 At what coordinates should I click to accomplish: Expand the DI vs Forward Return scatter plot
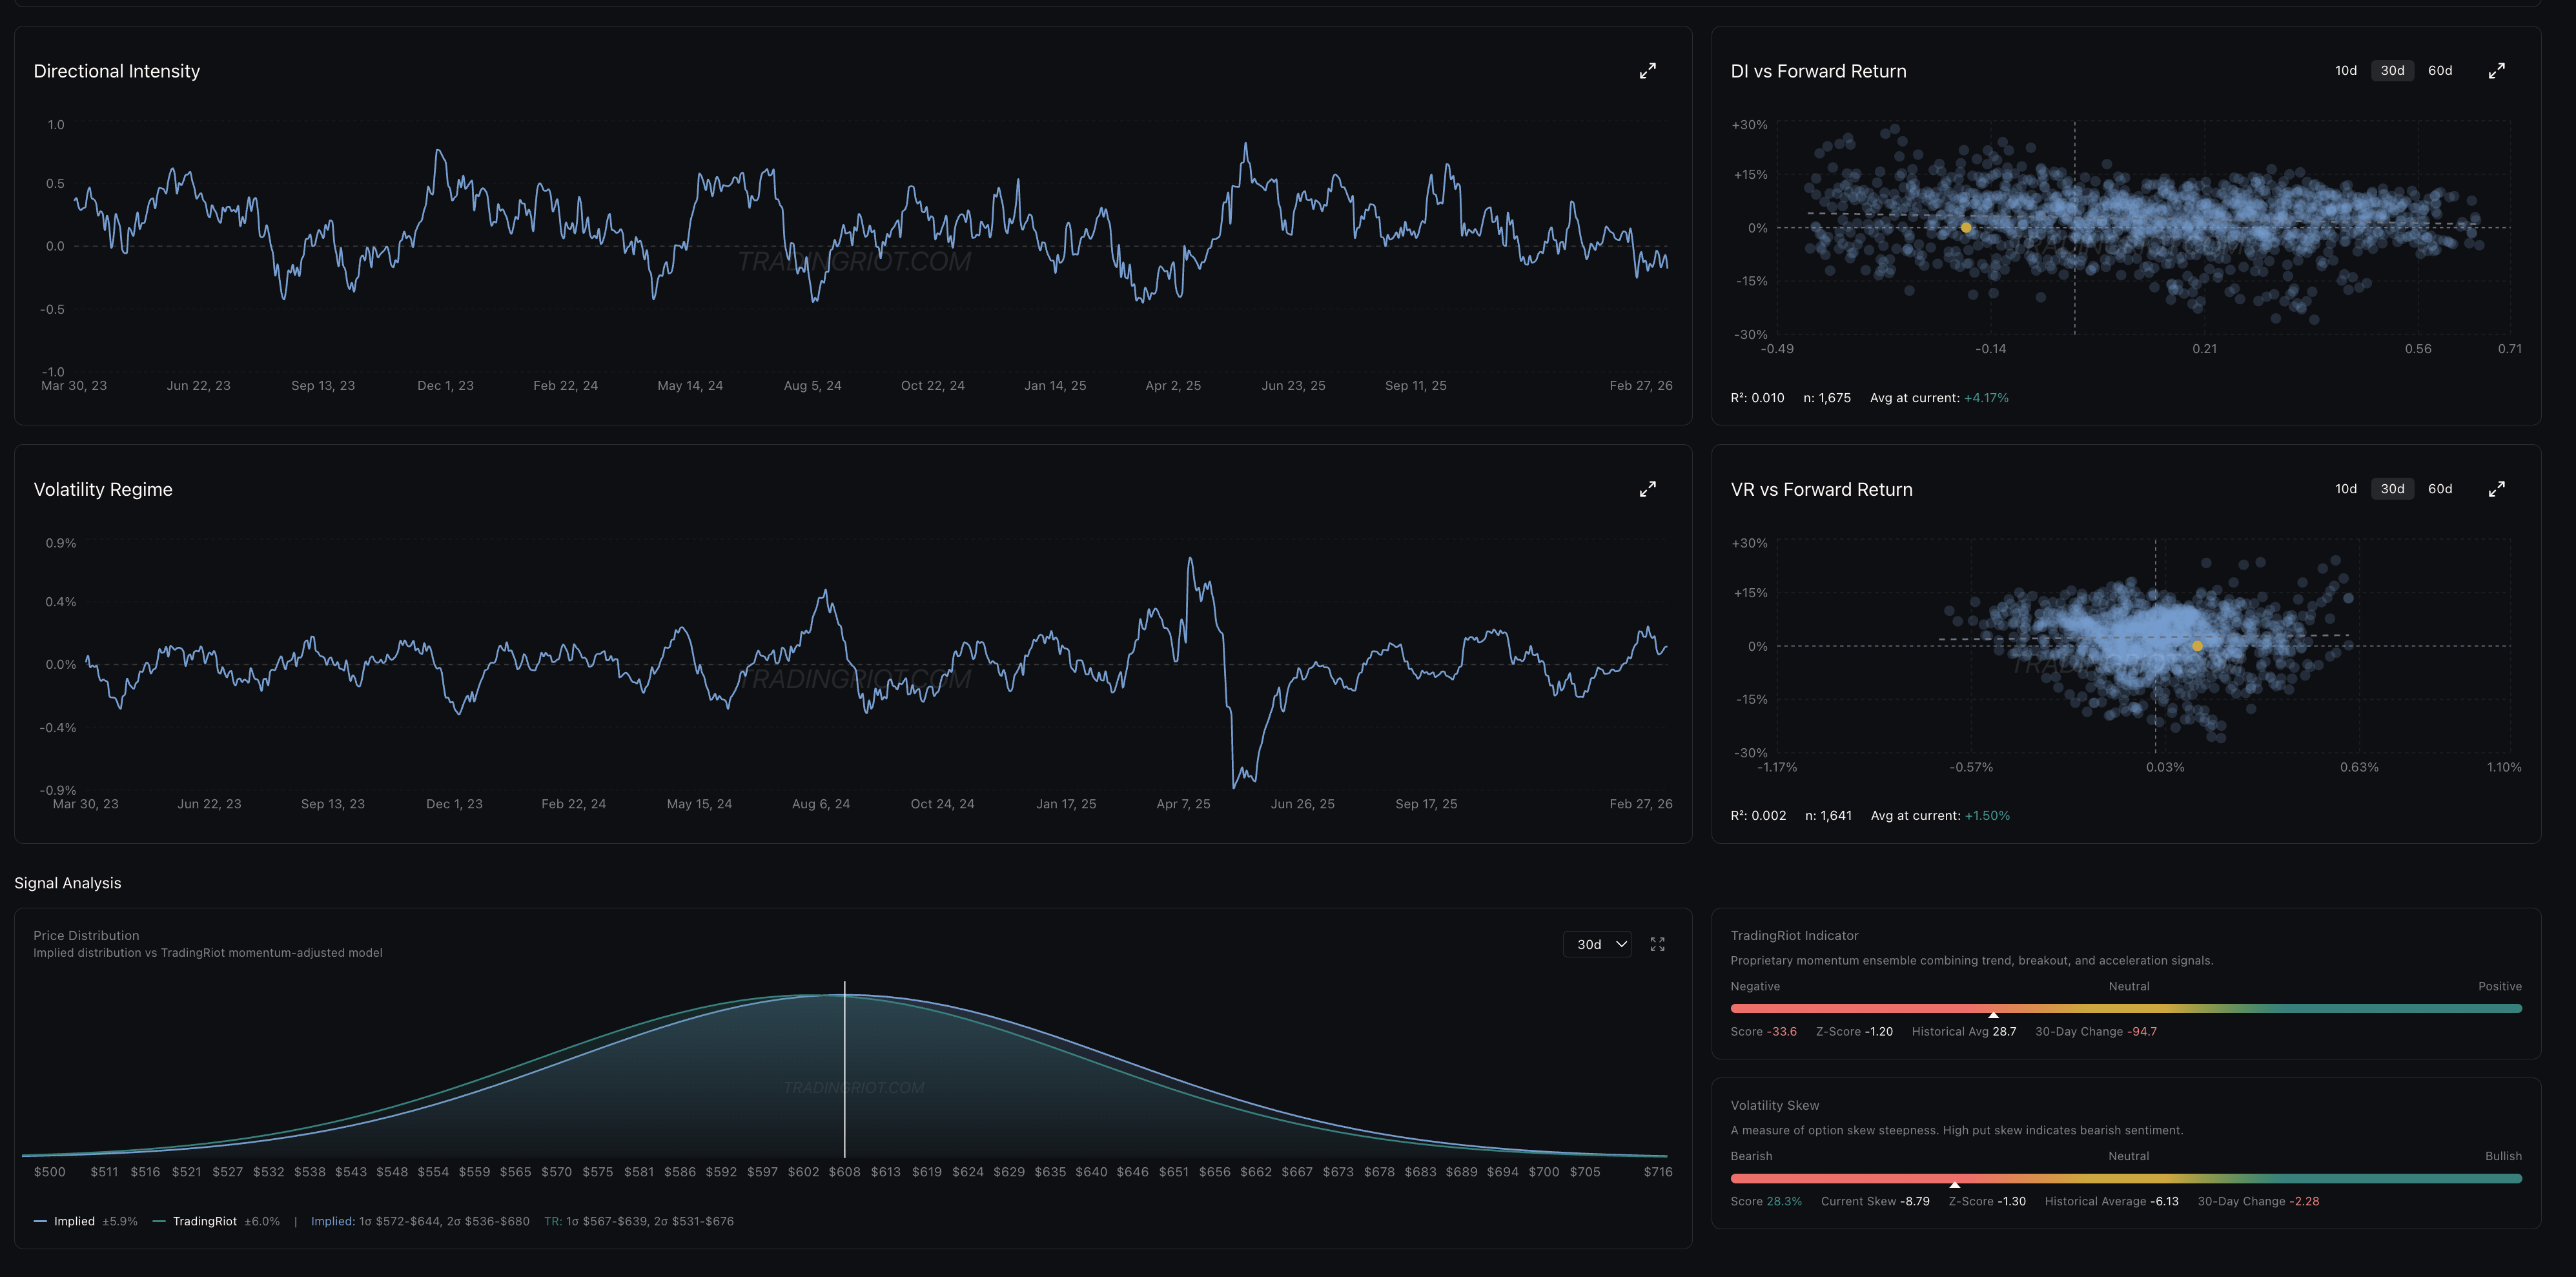pos(2496,71)
